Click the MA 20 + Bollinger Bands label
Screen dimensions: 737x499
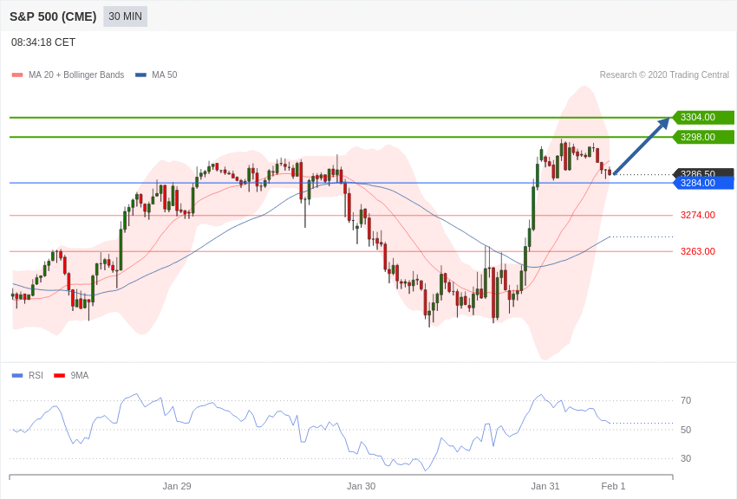click(x=76, y=75)
